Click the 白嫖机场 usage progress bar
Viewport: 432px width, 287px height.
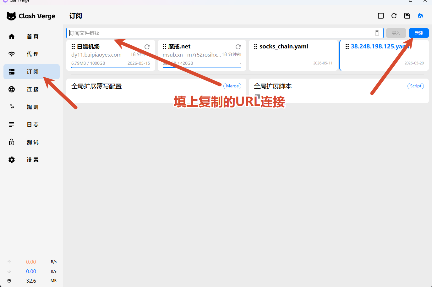pyautogui.click(x=111, y=68)
